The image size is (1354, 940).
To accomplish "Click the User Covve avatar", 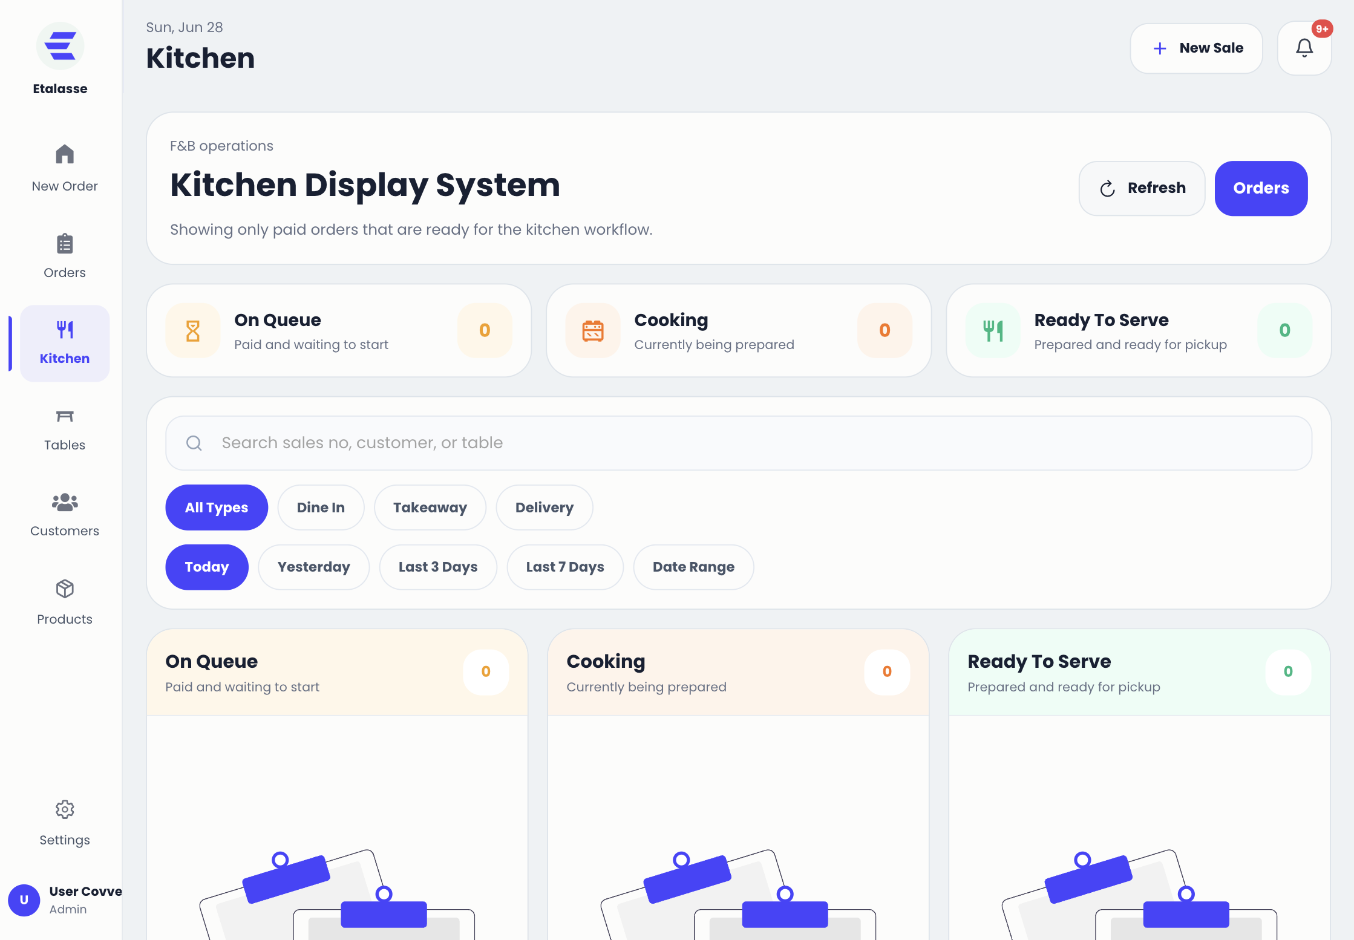I will tap(24, 899).
